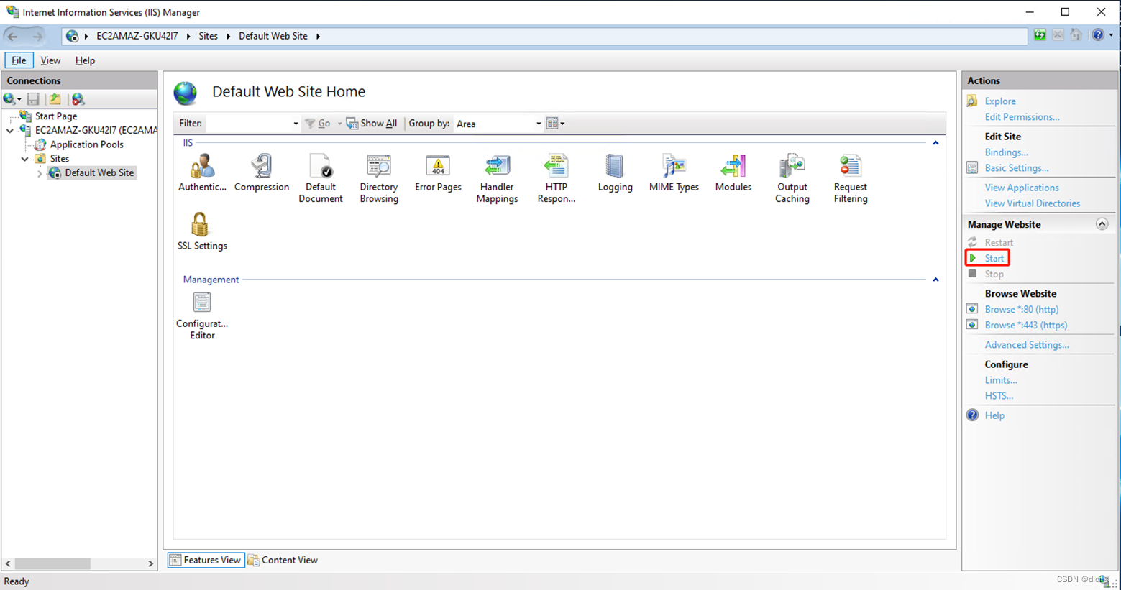Image resolution: width=1121 pixels, height=590 pixels.
Task: Click the forward navigation arrow
Action: 37,36
